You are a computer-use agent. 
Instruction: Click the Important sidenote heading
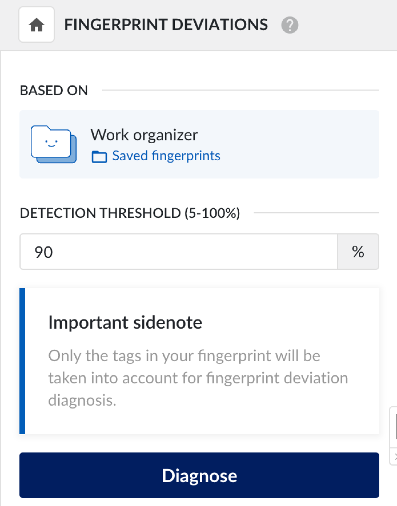pos(125,323)
